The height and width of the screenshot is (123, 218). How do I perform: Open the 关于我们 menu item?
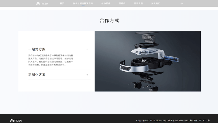point(138,3)
